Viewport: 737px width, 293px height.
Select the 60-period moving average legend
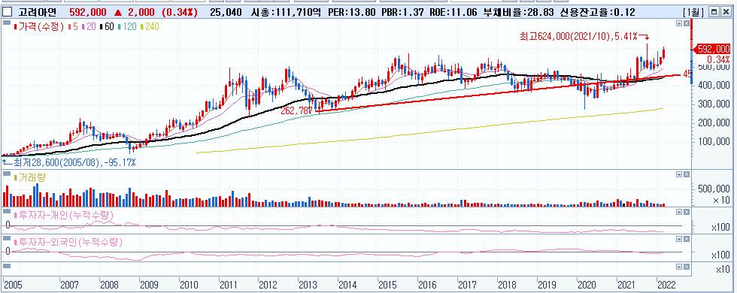107,27
